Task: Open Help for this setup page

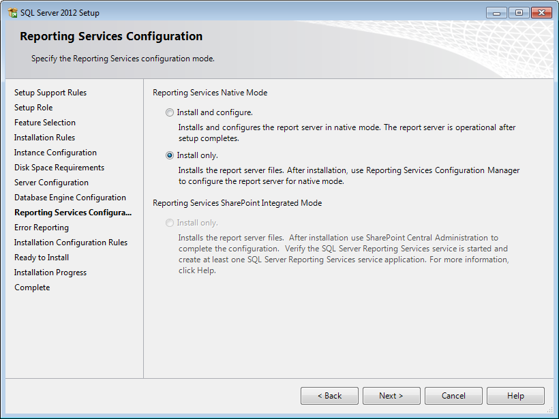Action: [x=515, y=396]
